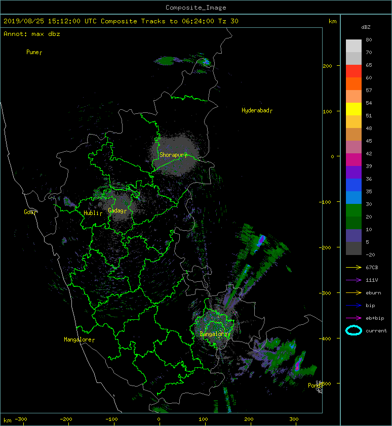
Task: Click the Shorapur radar label
Action: point(172,155)
